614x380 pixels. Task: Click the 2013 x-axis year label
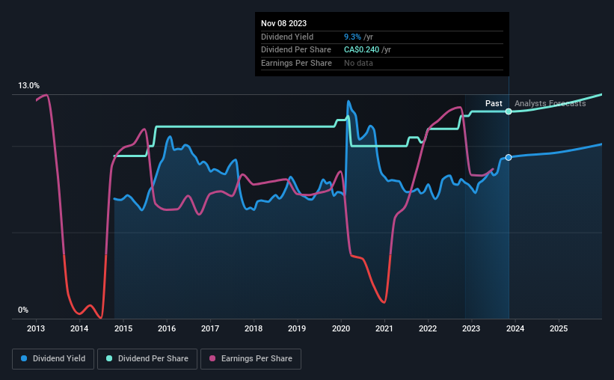36,328
